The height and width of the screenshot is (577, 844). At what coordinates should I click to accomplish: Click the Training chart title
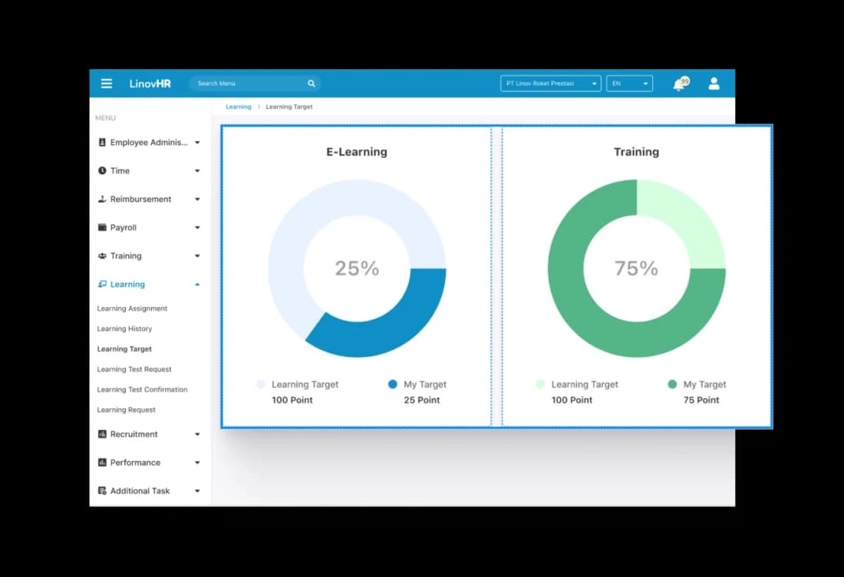[636, 152]
